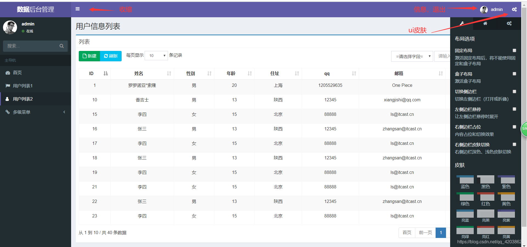The image size is (527, 247).
Task: Click 数据后台管理 logo title
Action: point(35,10)
